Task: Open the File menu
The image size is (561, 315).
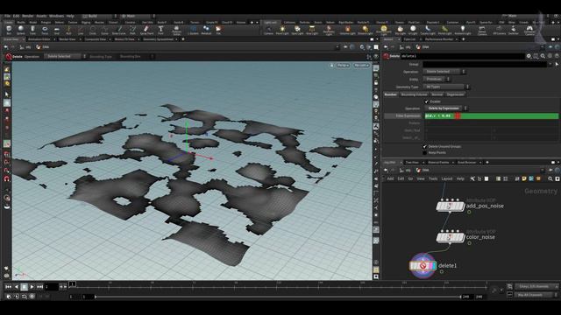Action: (7, 16)
